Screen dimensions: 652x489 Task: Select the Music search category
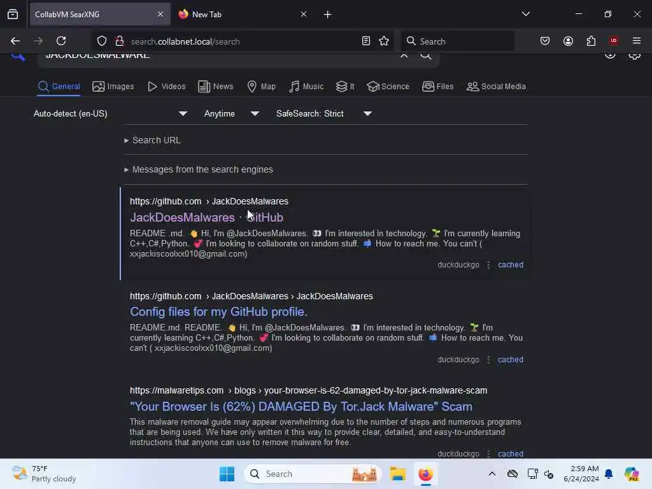click(x=306, y=87)
